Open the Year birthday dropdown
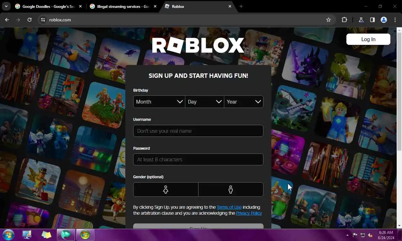 244,102
